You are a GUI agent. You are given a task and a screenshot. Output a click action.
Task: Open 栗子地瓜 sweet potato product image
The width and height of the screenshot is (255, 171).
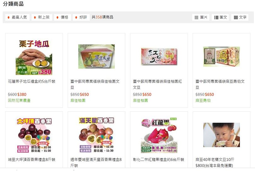tap(34, 57)
